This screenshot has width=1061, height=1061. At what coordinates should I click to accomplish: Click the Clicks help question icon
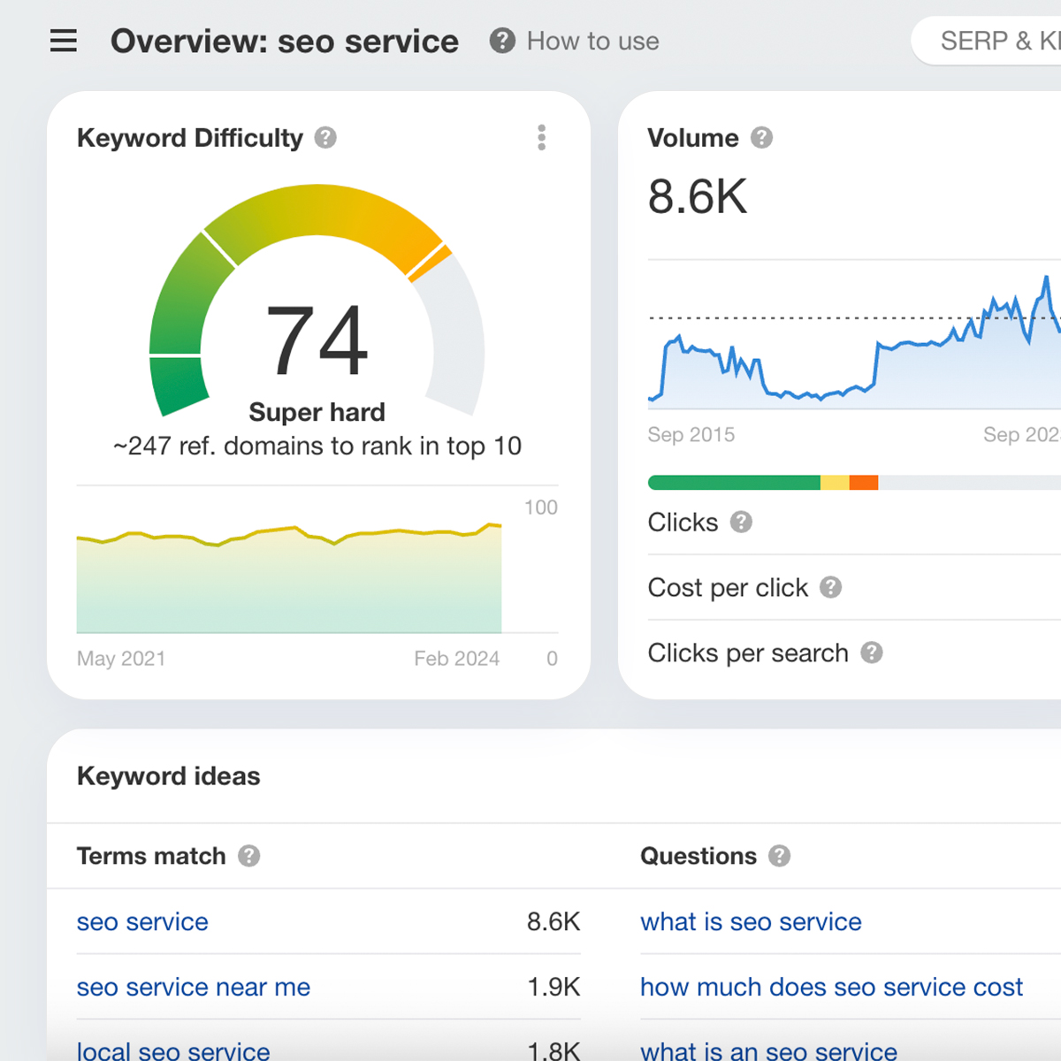coord(741,523)
